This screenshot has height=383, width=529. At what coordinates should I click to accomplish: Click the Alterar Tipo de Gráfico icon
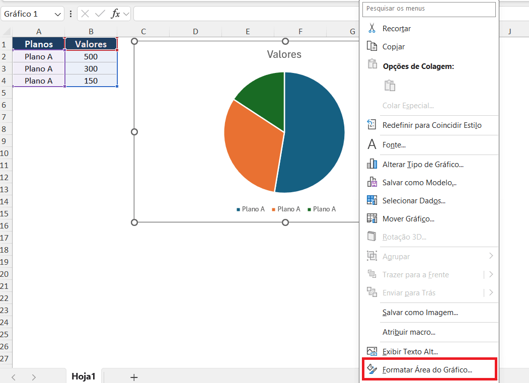coord(372,164)
